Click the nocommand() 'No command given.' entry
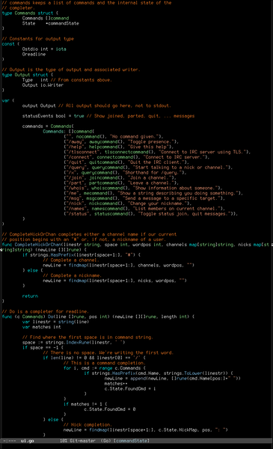The image size is (273, 449). coord(114,137)
